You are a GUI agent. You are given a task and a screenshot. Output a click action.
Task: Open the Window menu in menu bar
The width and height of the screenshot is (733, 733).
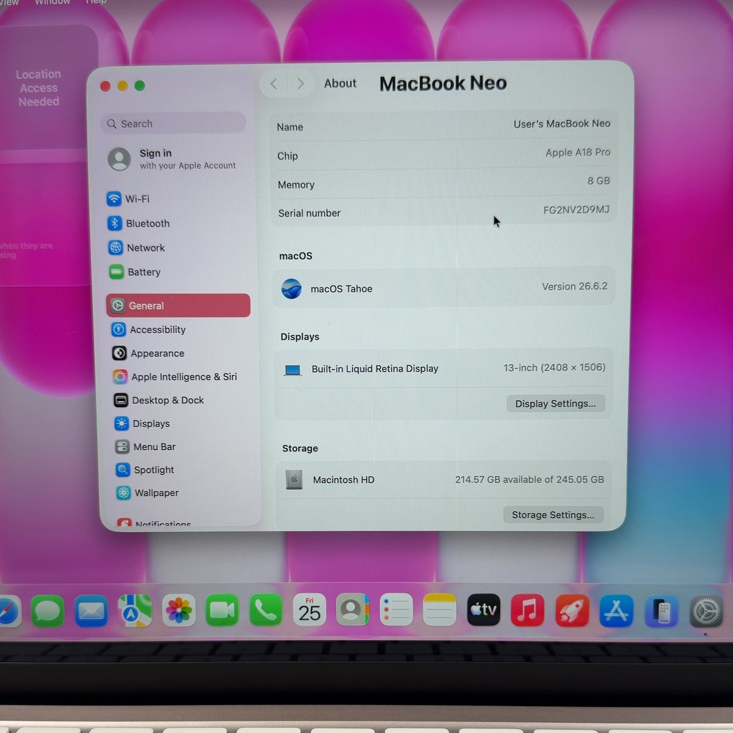coord(53,2)
